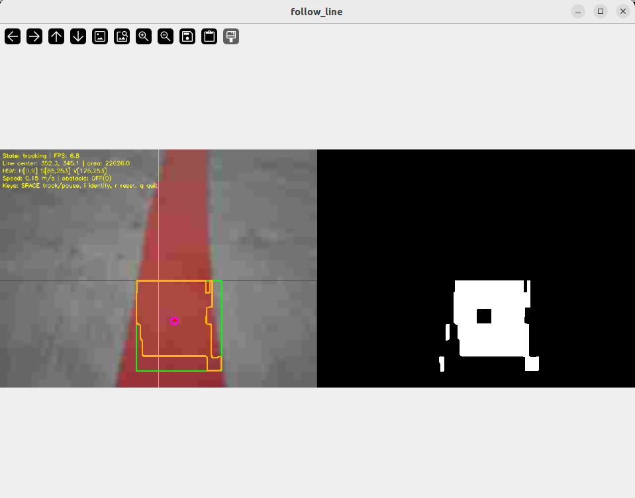The height and width of the screenshot is (498, 635).
Task: Click the magenta centroid marker on the red line
Action: click(175, 321)
